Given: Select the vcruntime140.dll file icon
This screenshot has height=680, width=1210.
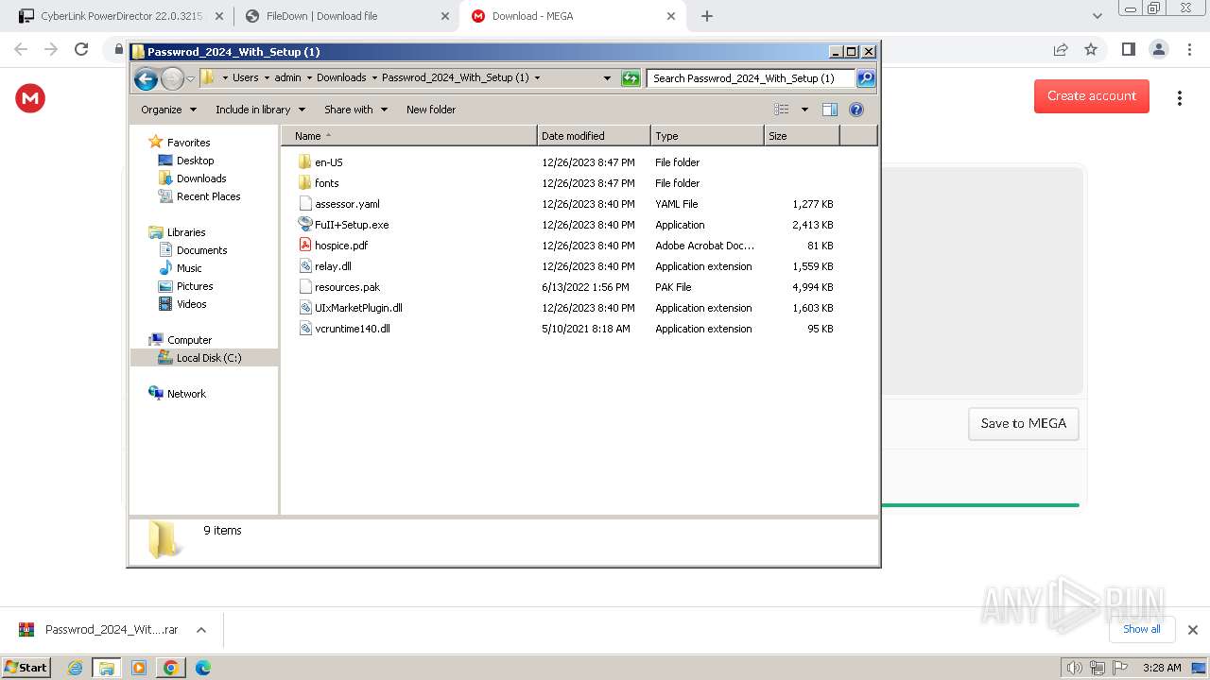Looking at the screenshot, I should (304, 329).
